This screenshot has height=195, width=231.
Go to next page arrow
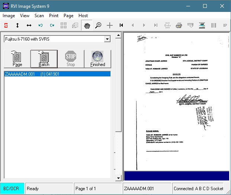click(x=144, y=25)
